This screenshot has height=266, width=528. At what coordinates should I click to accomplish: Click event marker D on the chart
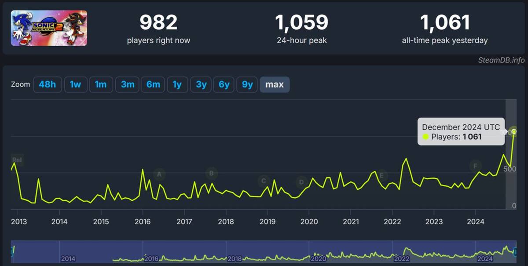pos(301,182)
